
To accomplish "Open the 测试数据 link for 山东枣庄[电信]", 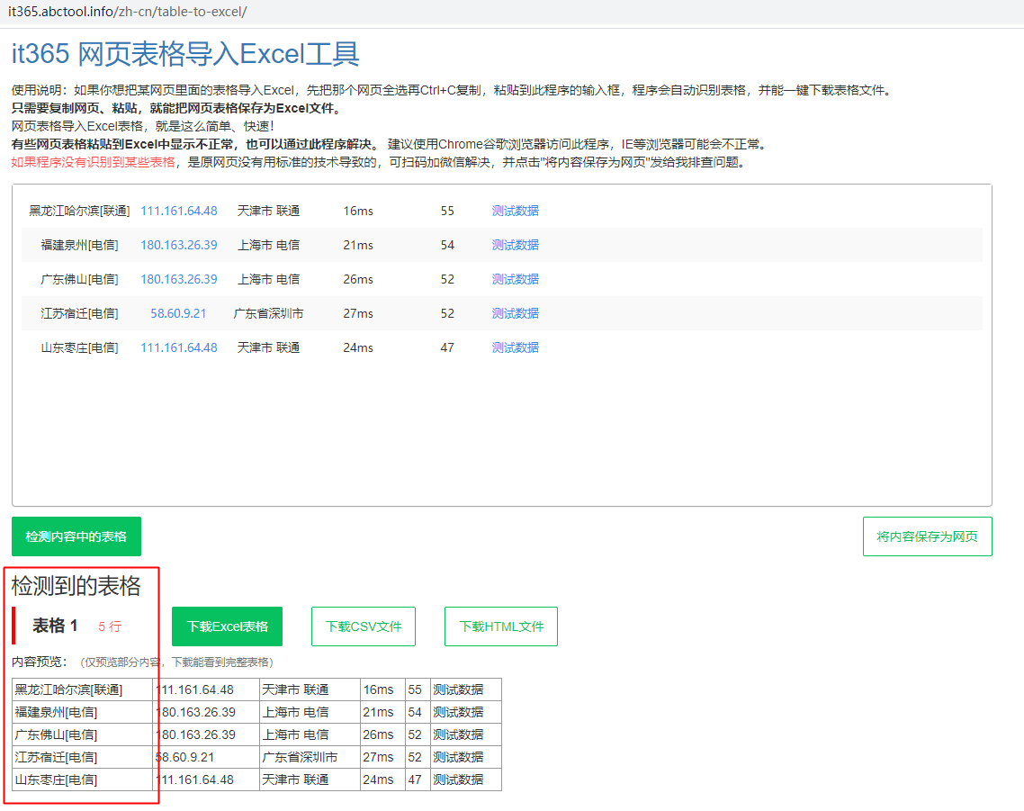I will (x=515, y=347).
